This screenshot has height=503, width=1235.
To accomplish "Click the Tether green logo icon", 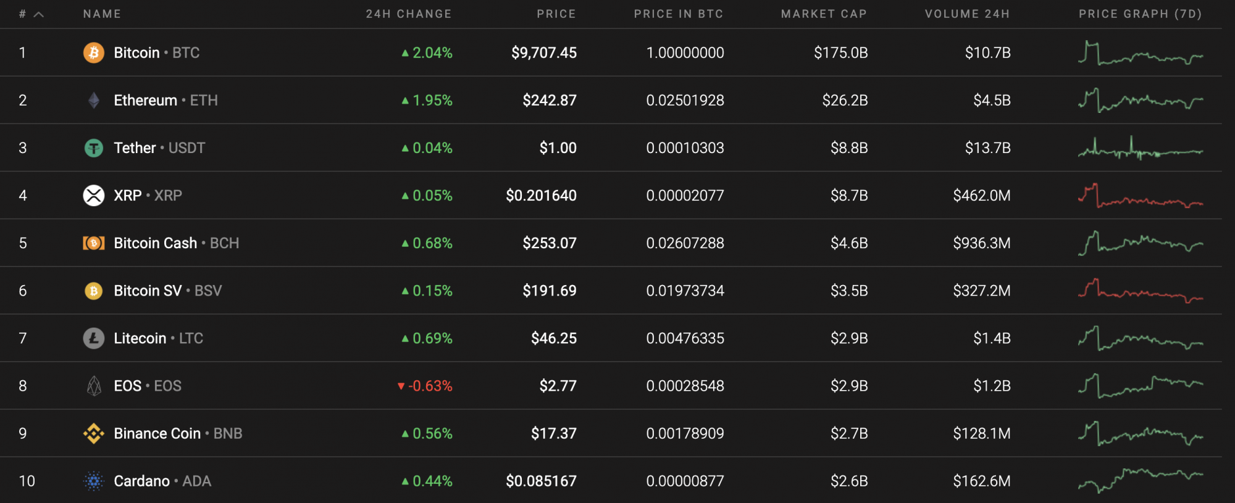I will tap(94, 148).
